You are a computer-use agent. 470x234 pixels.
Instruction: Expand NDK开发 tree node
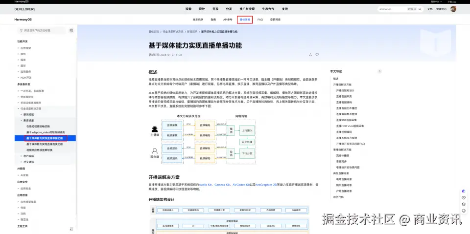pos(18,78)
